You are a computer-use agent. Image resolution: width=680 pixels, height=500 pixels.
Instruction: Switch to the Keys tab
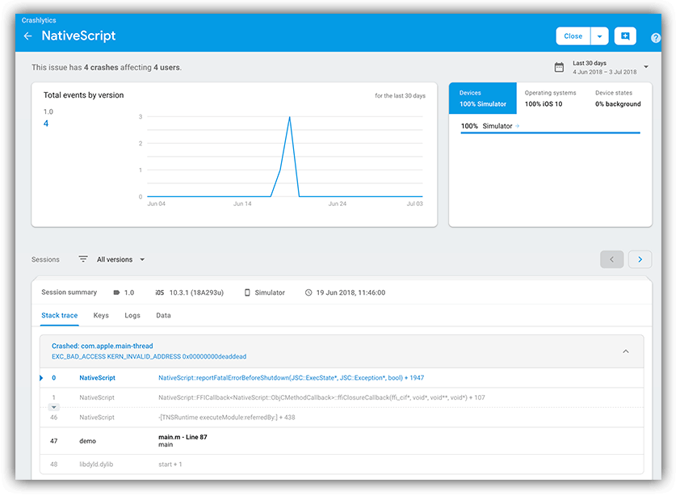101,316
